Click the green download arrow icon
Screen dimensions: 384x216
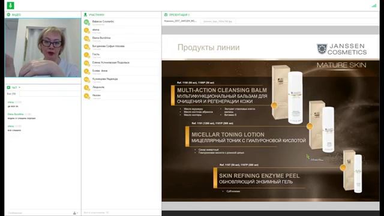point(10,5)
